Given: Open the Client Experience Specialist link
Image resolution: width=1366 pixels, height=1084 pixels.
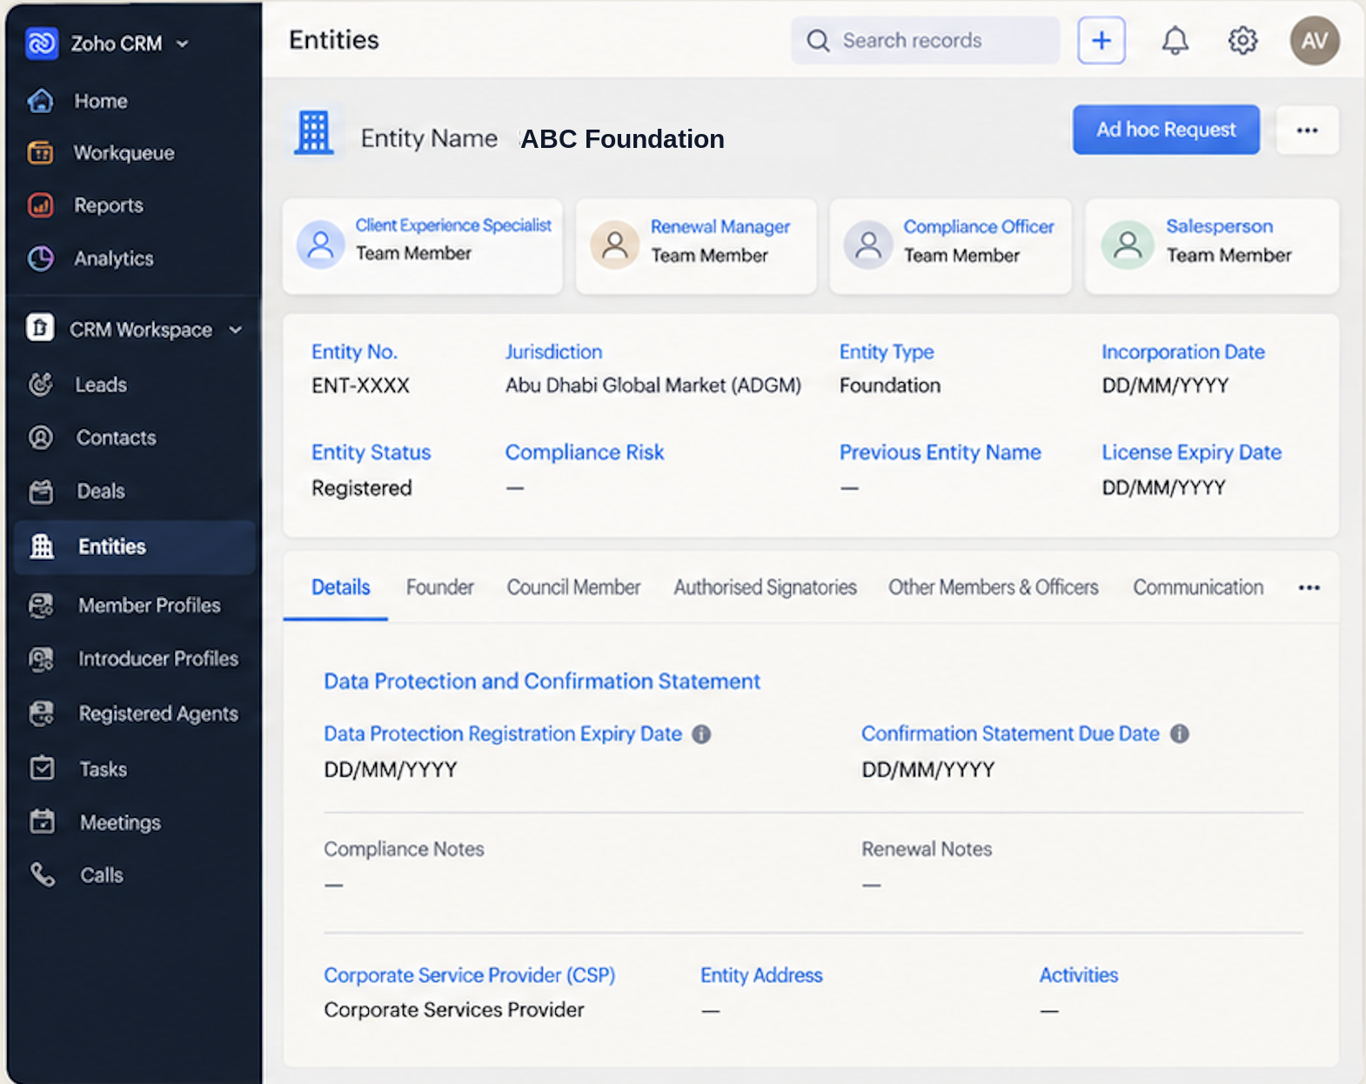Looking at the screenshot, I should pyautogui.click(x=453, y=225).
